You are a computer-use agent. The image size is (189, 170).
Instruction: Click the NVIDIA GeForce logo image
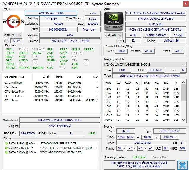pos(114,21)
